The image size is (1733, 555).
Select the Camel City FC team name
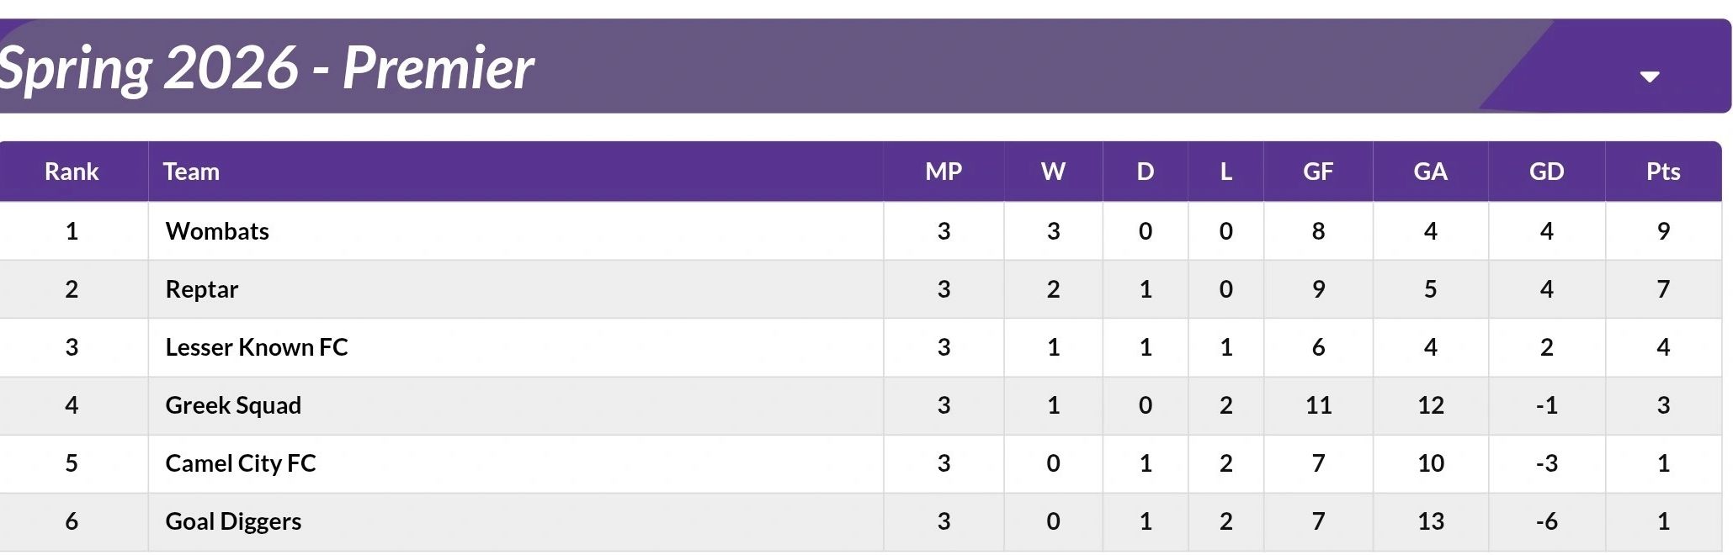(241, 463)
